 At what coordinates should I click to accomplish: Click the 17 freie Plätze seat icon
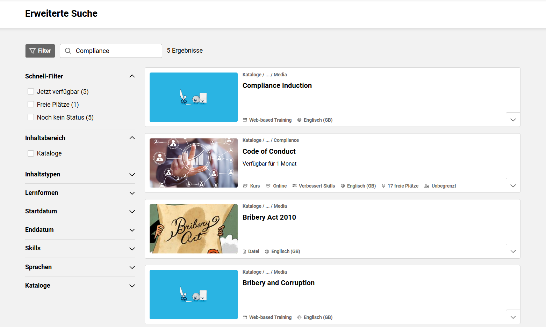tap(383, 186)
